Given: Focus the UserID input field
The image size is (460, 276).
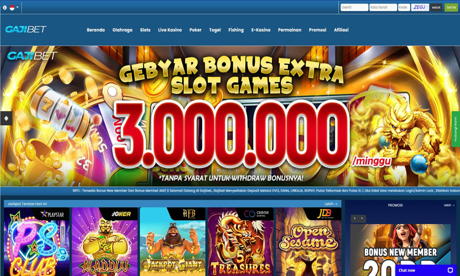Looking at the screenshot, I should (354, 7).
